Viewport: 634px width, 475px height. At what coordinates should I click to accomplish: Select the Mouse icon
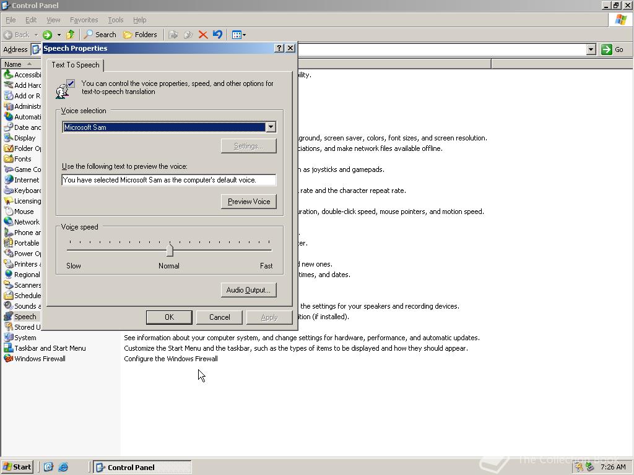click(8, 212)
